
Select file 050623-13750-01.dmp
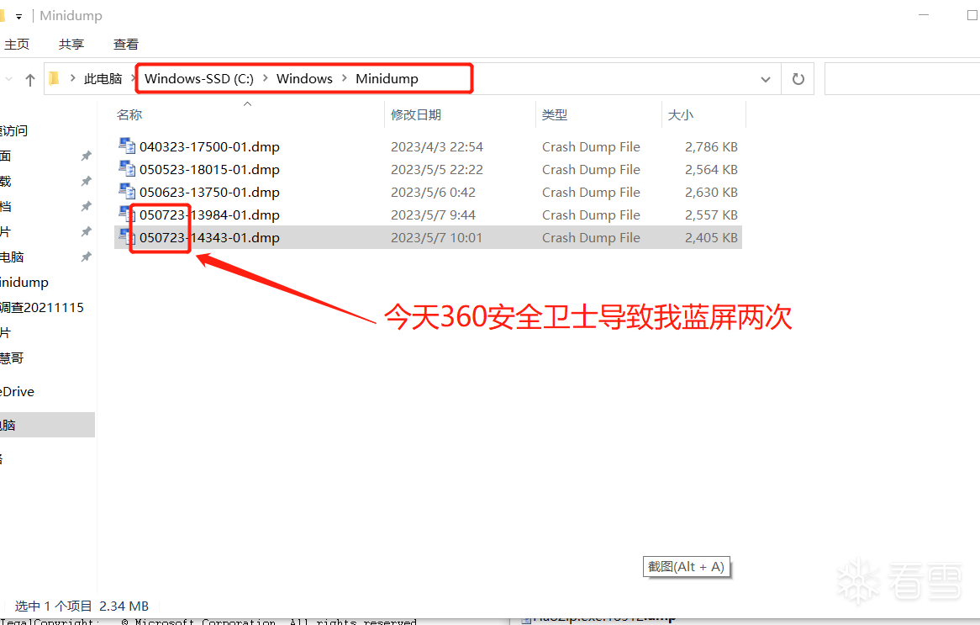(209, 192)
